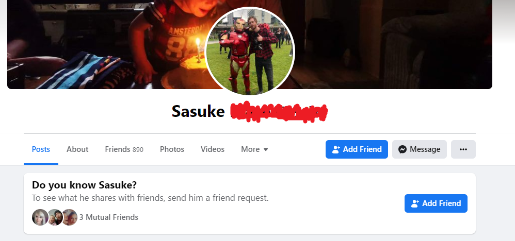
Task: Open the round profile picture
Action: tap(250, 52)
